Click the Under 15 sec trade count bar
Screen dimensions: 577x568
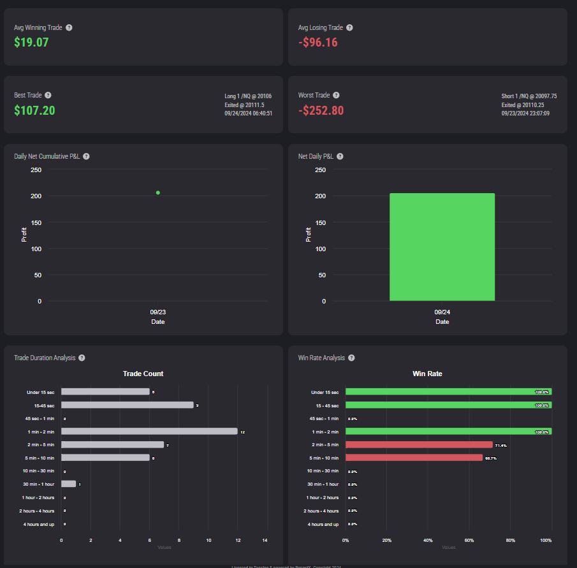point(105,392)
